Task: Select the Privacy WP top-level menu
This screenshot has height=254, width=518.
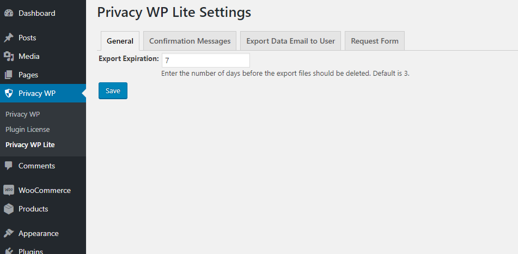Action: click(43, 93)
